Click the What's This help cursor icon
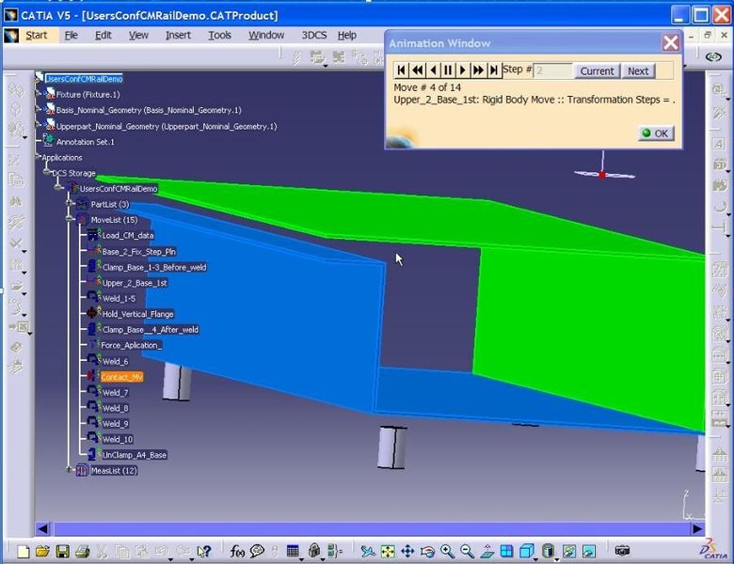 pos(204,552)
